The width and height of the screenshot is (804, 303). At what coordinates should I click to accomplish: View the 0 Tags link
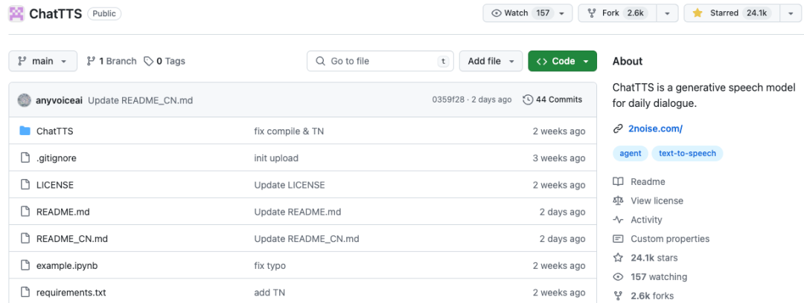164,61
